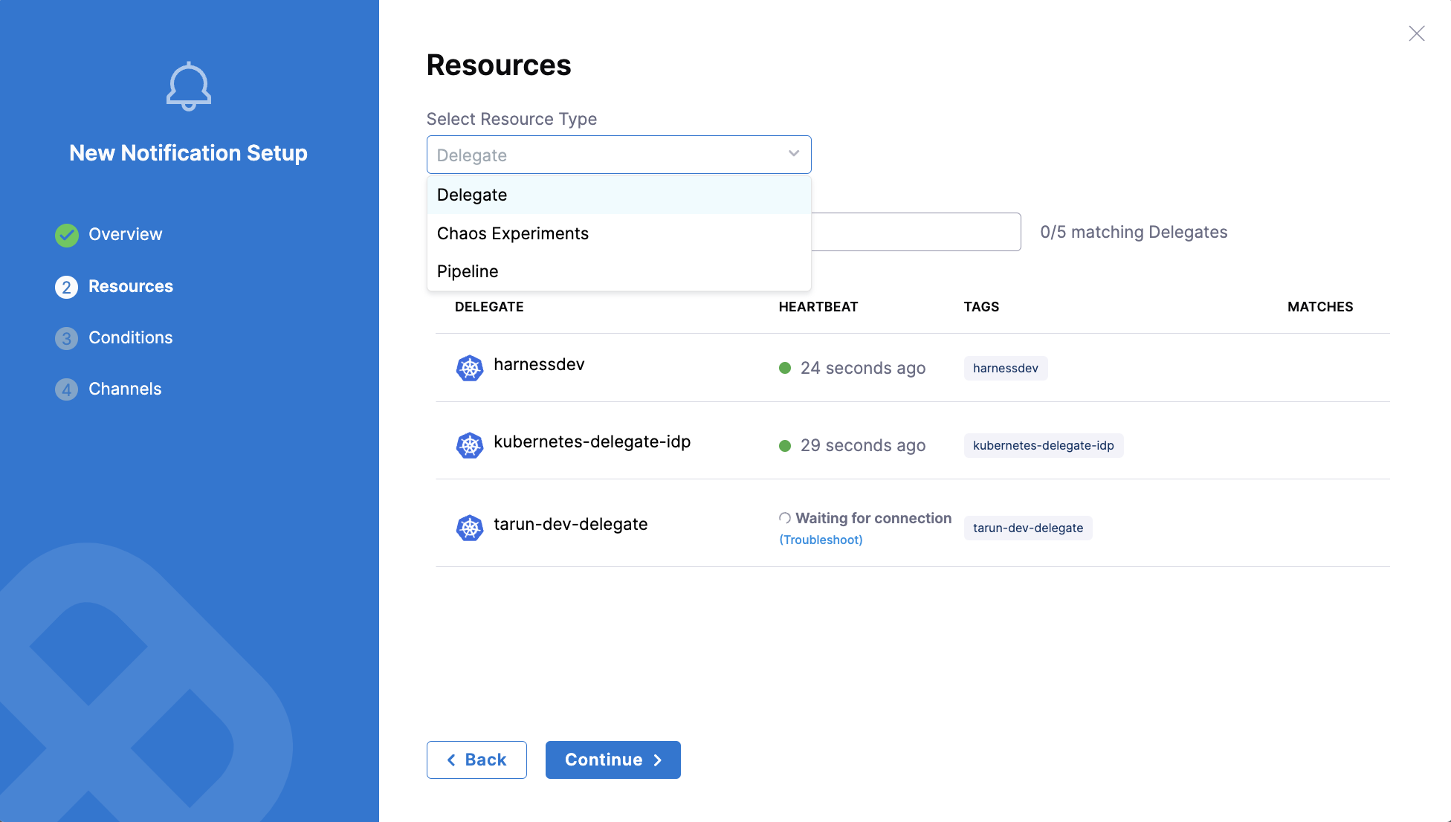Click harnessdev Kubernetes delegate icon

(x=470, y=368)
